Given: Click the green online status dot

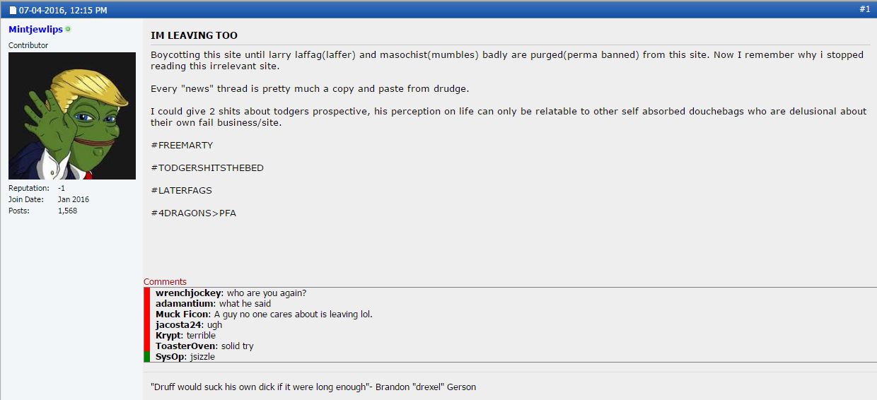Looking at the screenshot, I should point(69,30).
